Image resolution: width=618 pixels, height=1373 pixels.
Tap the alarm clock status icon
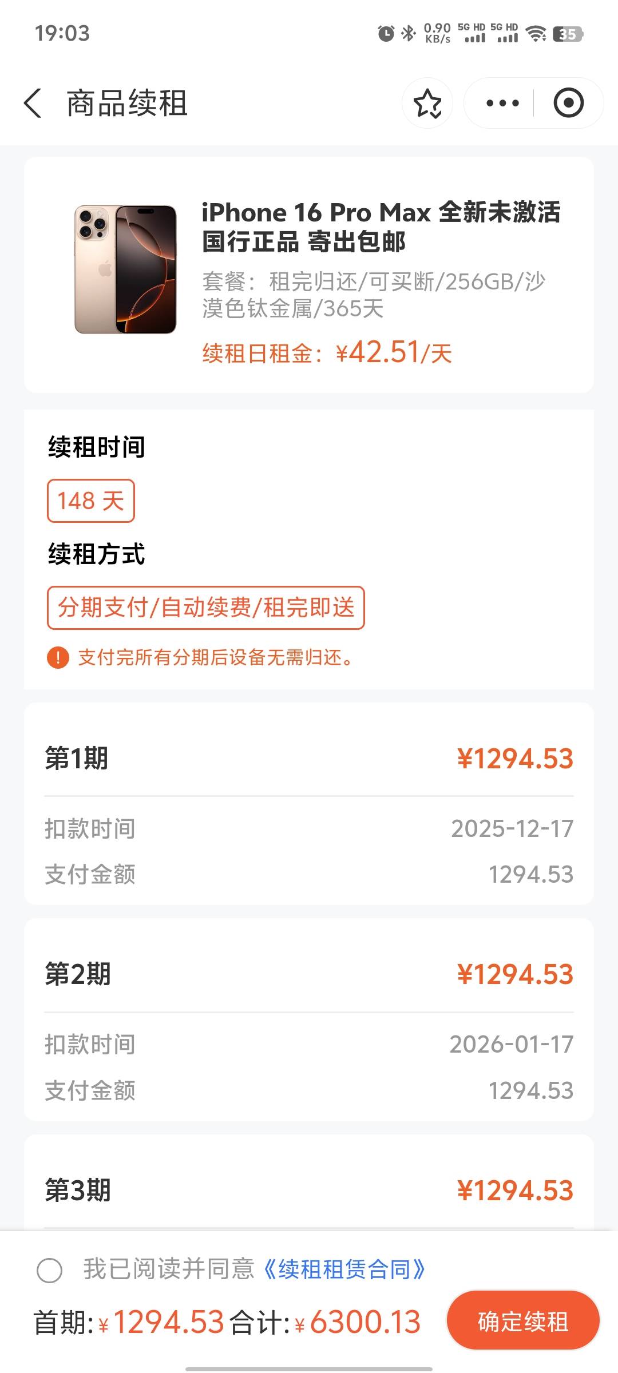[386, 34]
